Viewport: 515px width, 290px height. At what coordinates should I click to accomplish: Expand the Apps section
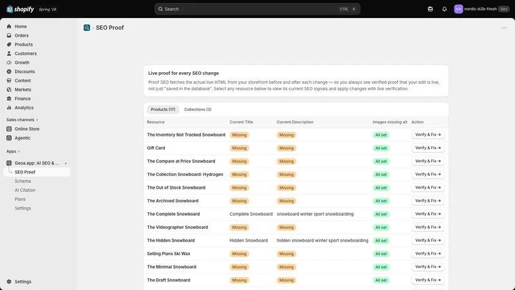tap(13, 151)
